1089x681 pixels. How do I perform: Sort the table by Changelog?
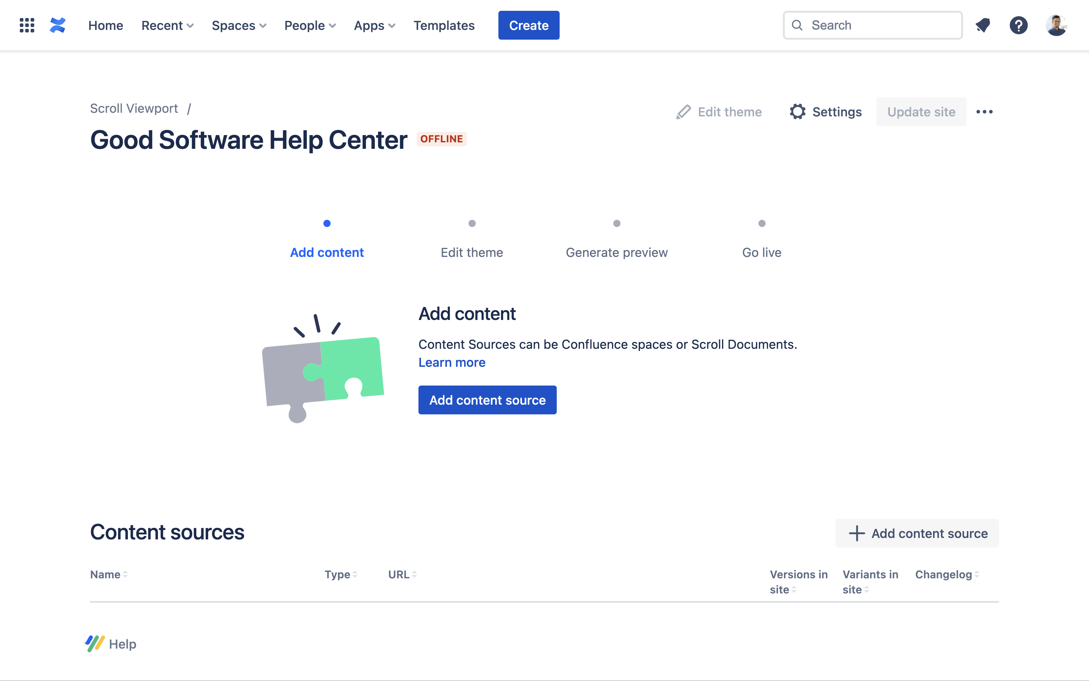tap(947, 574)
